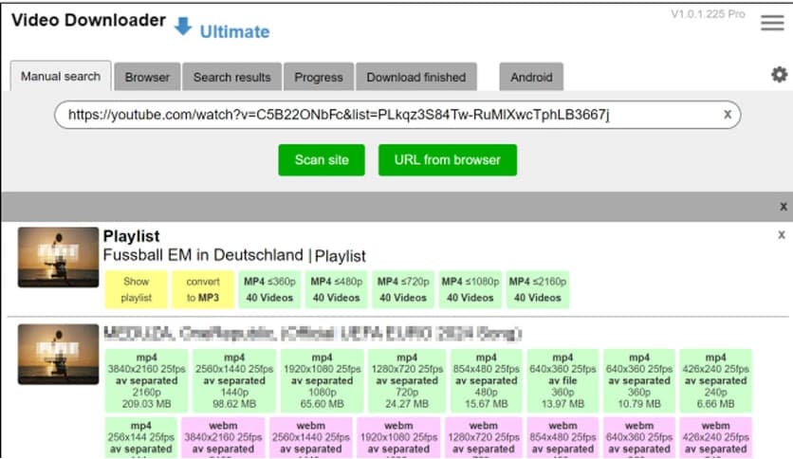Download playlist as MP4 ≤1080p

pyautogui.click(x=470, y=289)
